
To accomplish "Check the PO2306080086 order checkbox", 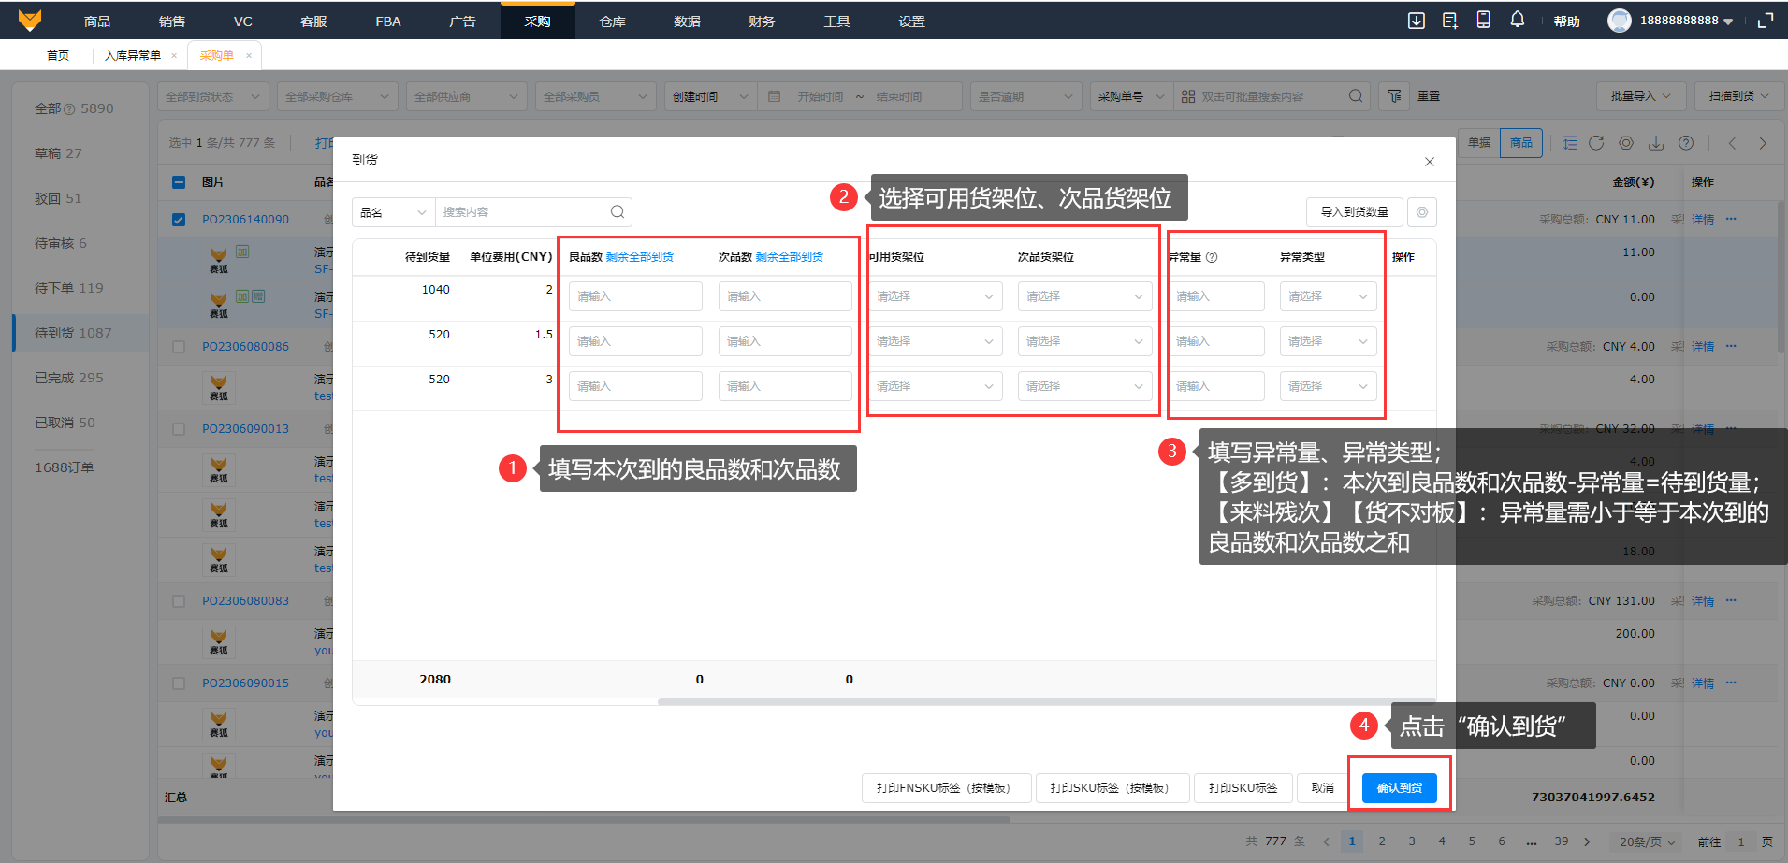I will tap(179, 347).
